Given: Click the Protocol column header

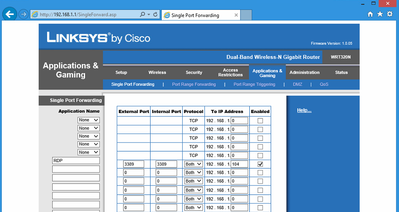Looking at the screenshot, I should point(194,111).
